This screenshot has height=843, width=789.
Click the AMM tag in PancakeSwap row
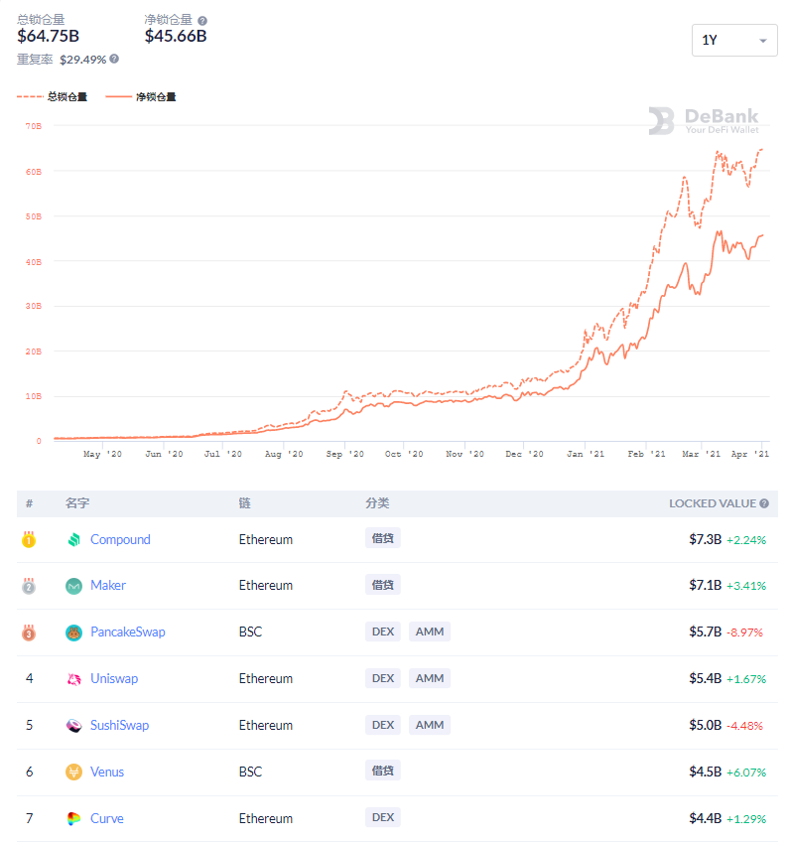click(430, 632)
